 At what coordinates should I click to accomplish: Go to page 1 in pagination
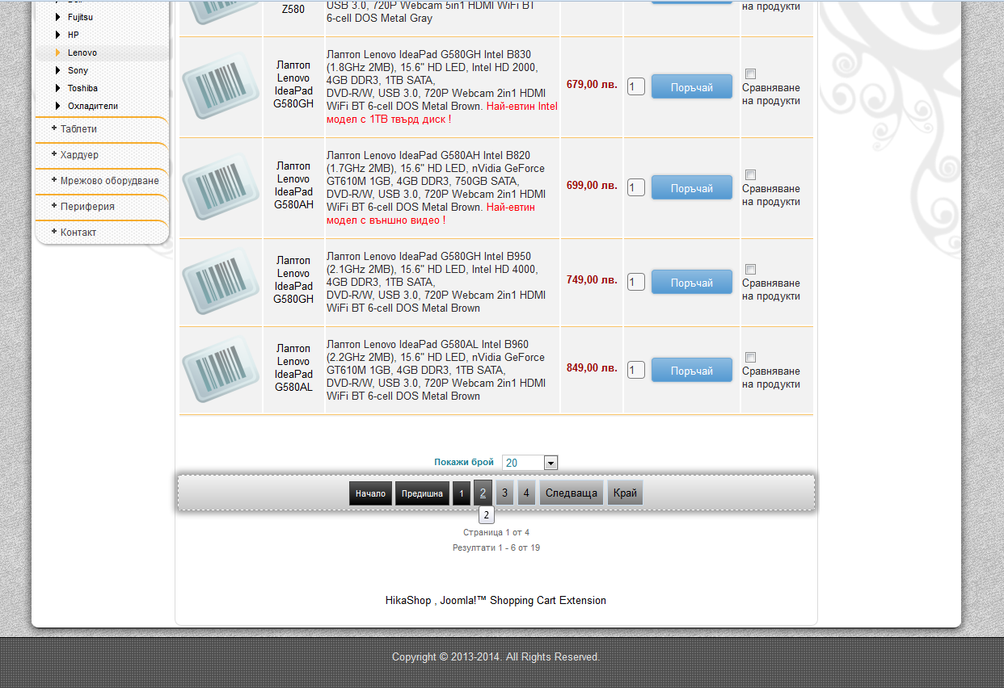[x=462, y=493]
